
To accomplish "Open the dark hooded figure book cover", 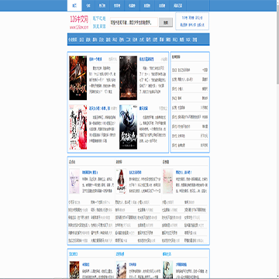I will 128,78.
